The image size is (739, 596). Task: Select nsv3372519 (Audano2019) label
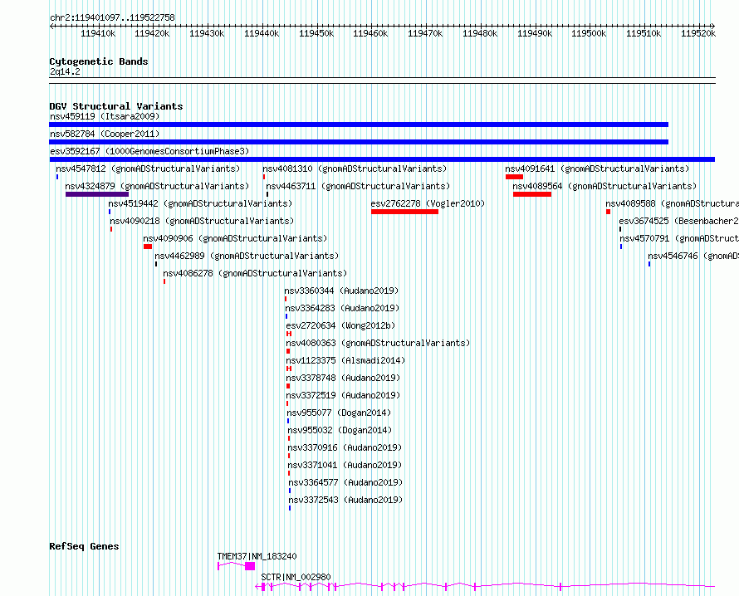pyautogui.click(x=344, y=395)
